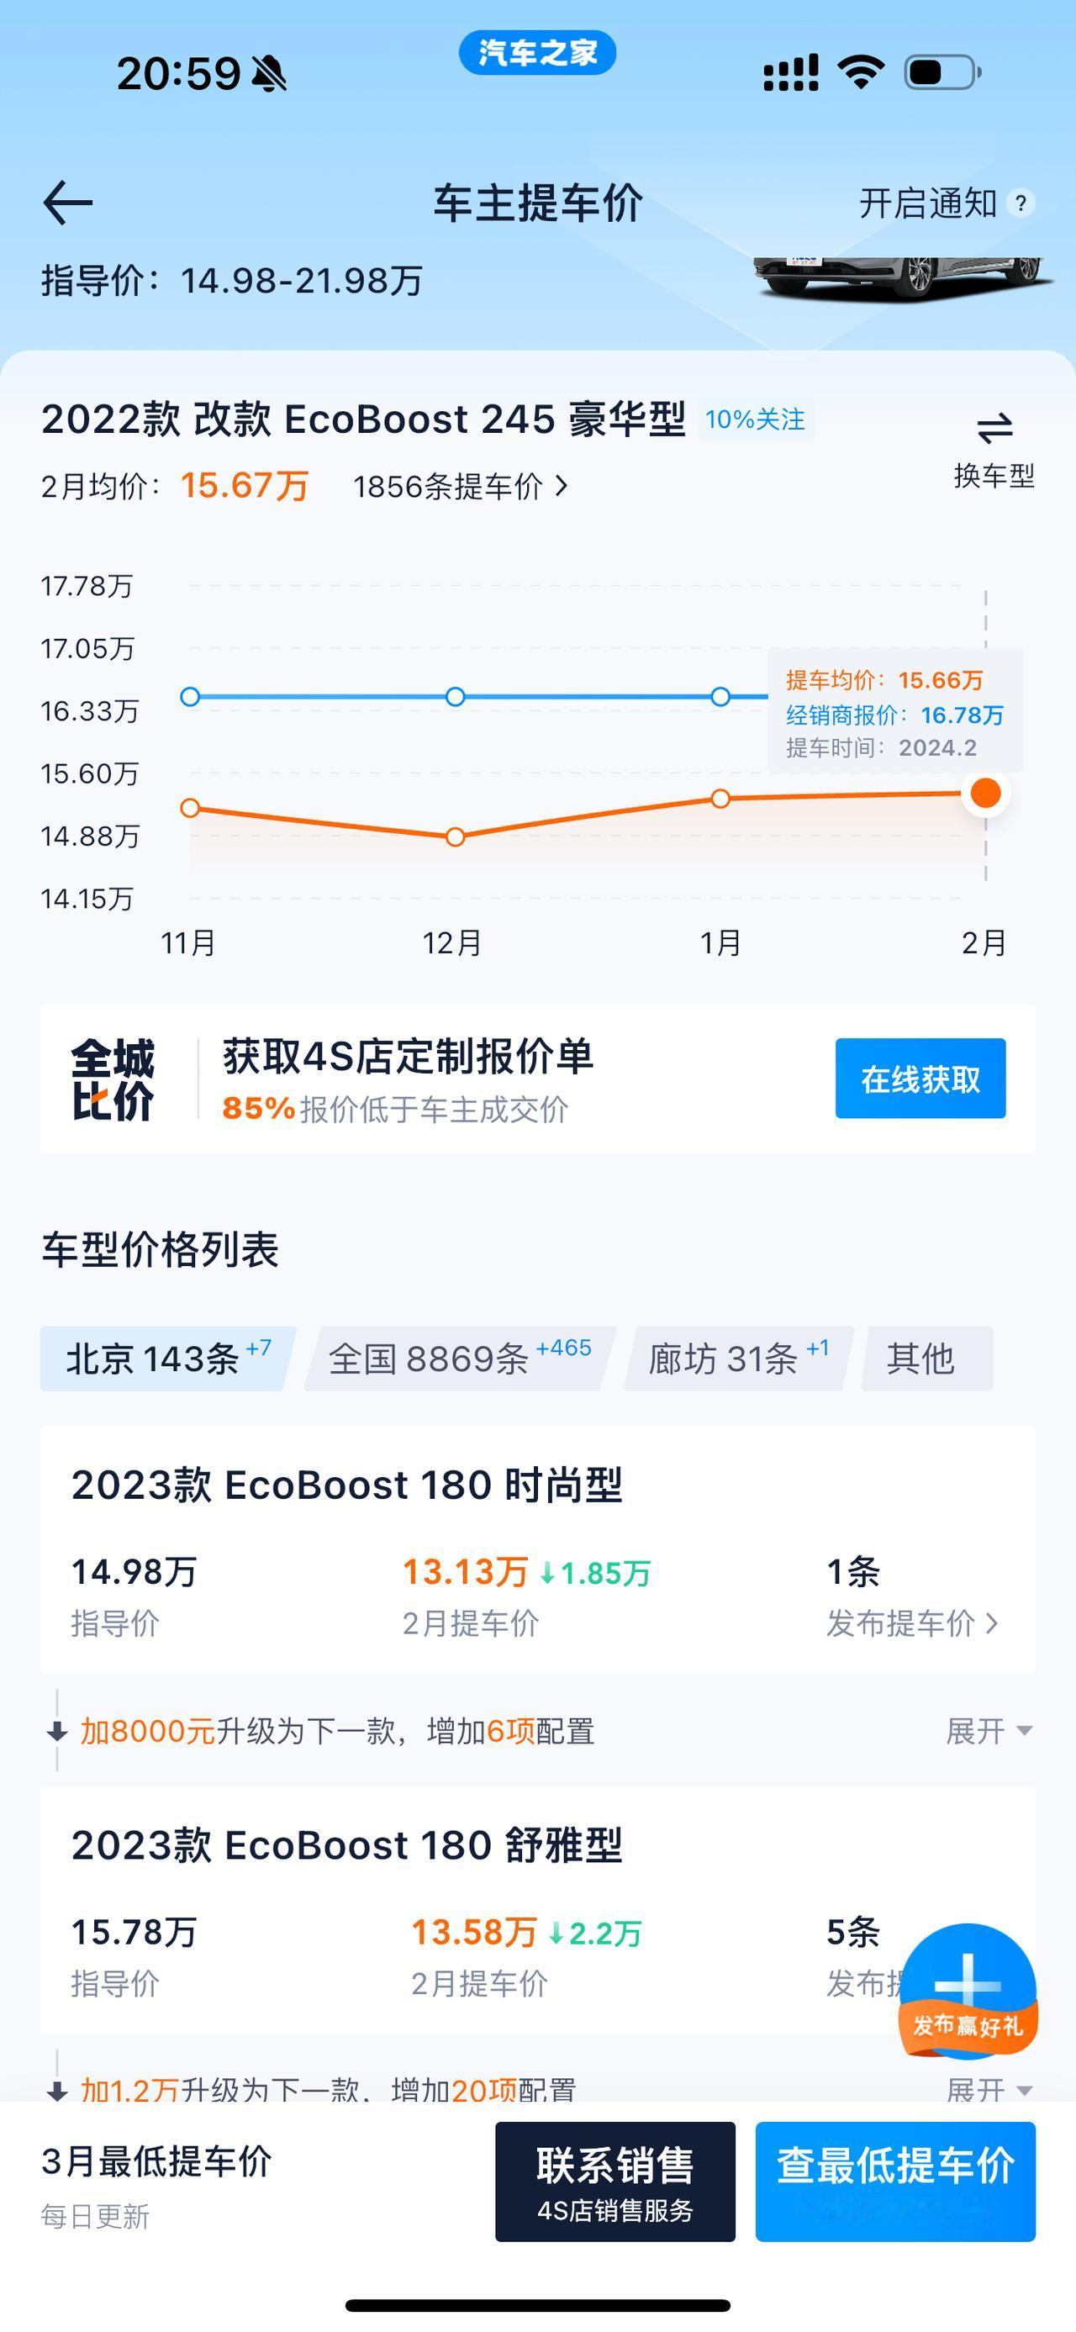Expand the 加8000元升级 configuration details
Image resolution: width=1076 pixels, height=2332 pixels.
tap(989, 1731)
